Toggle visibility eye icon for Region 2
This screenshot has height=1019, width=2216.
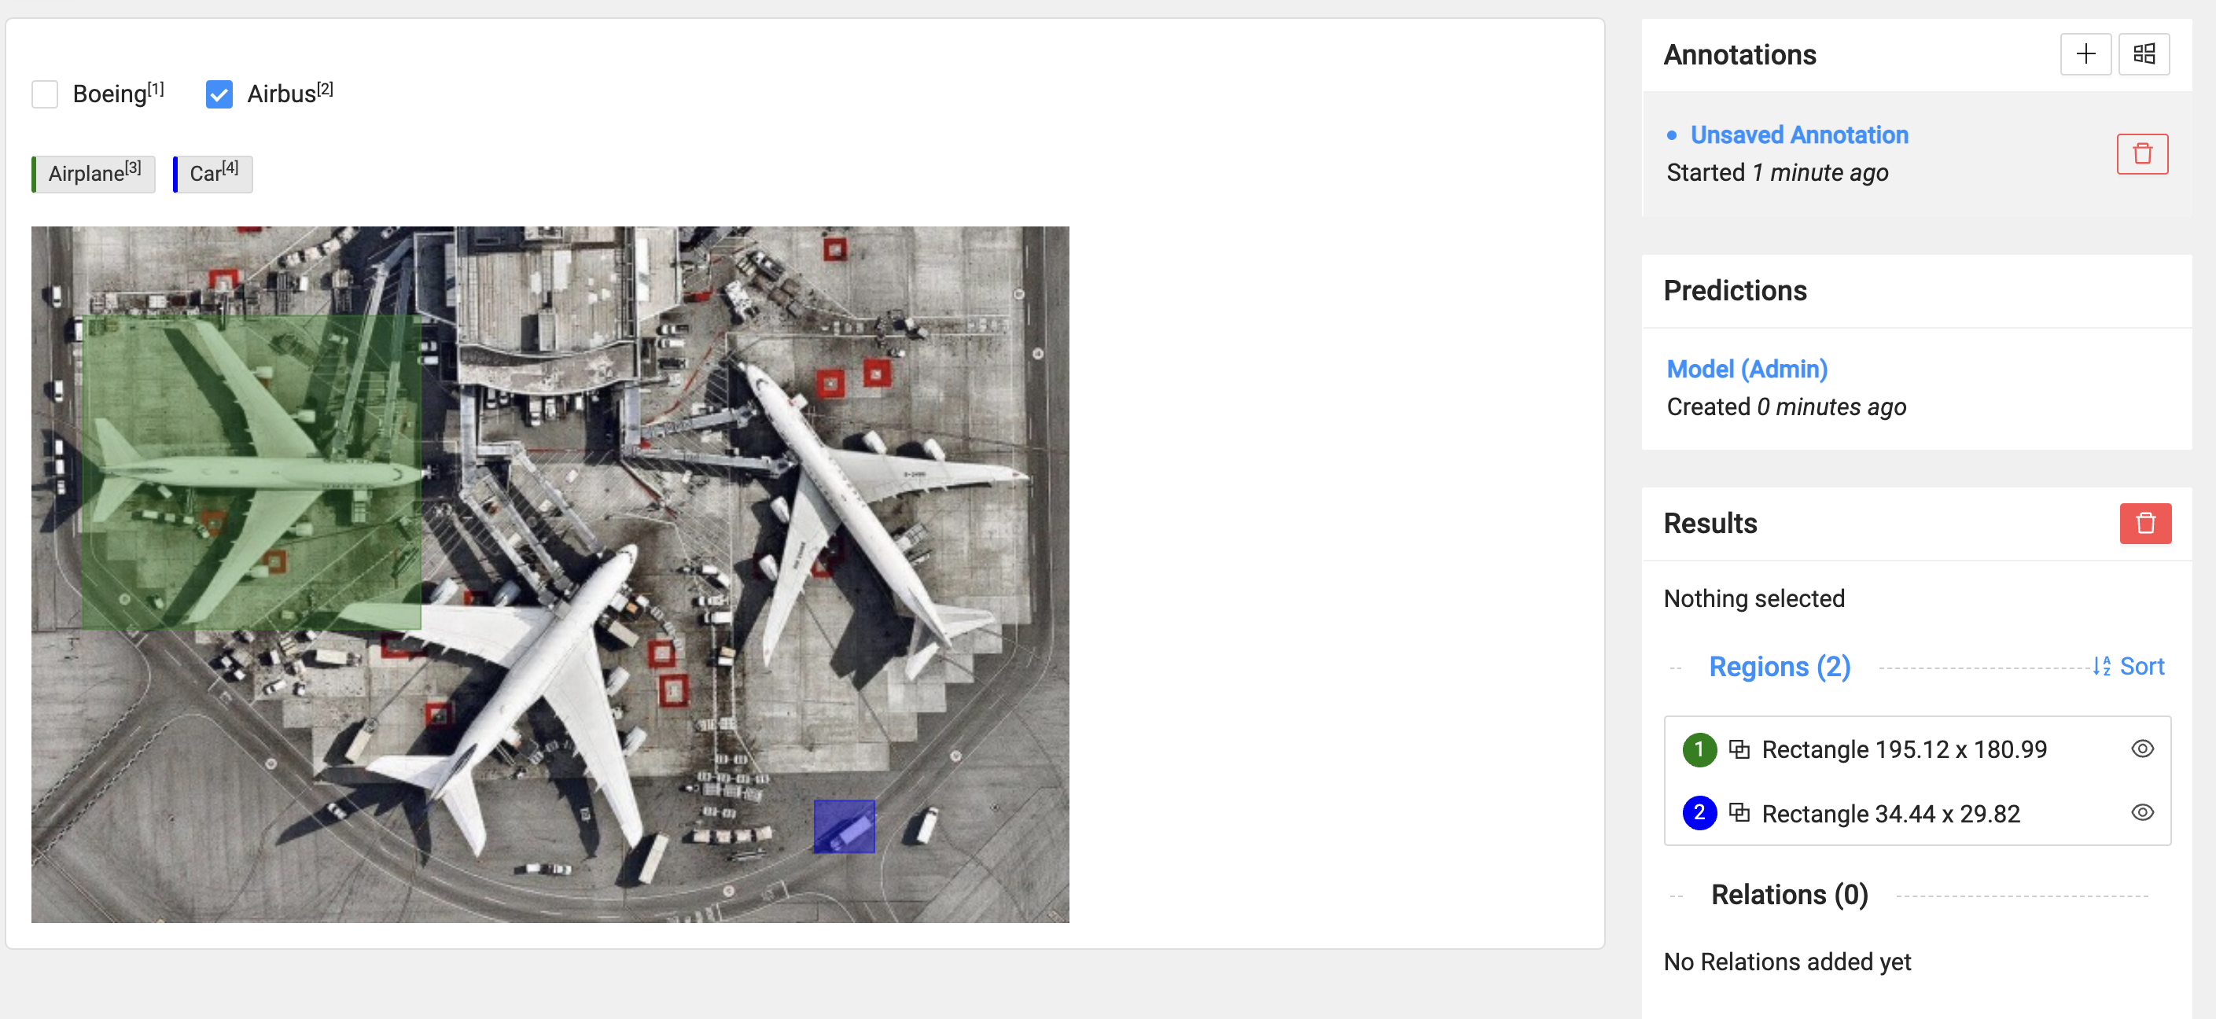click(2143, 813)
